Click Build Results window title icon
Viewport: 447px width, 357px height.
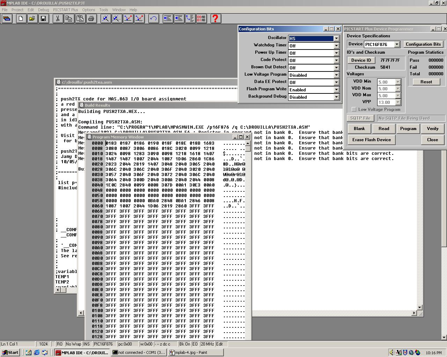[81, 105]
